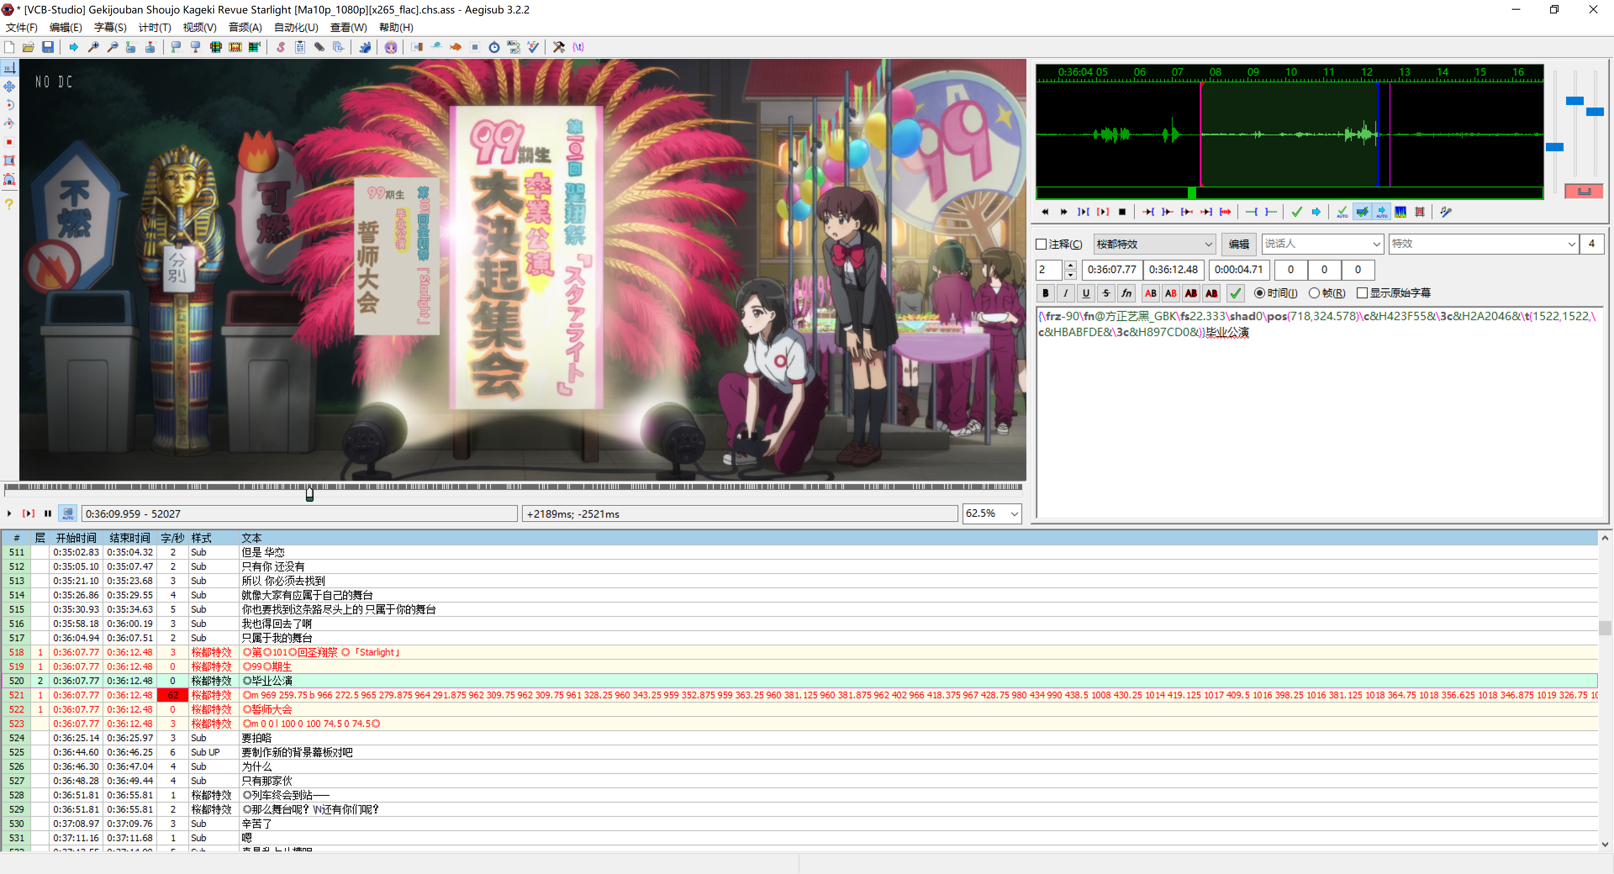Click the kanji timer fish icon

456,47
